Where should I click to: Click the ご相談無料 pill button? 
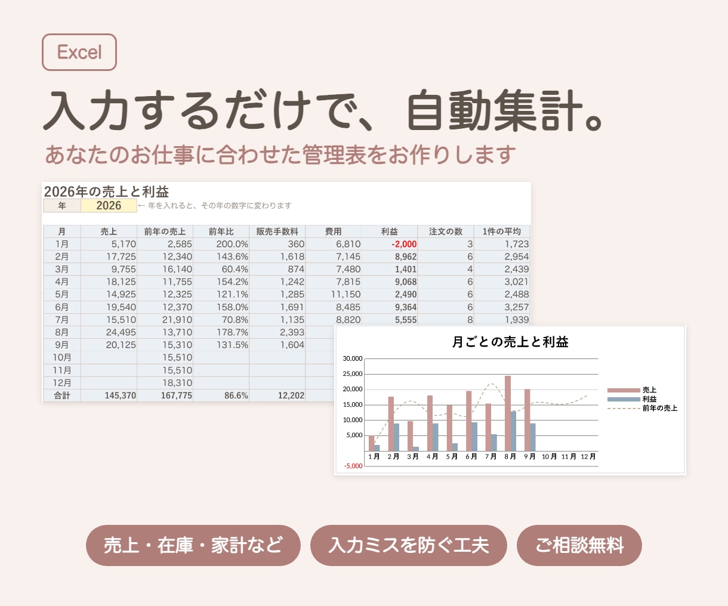pos(579,545)
